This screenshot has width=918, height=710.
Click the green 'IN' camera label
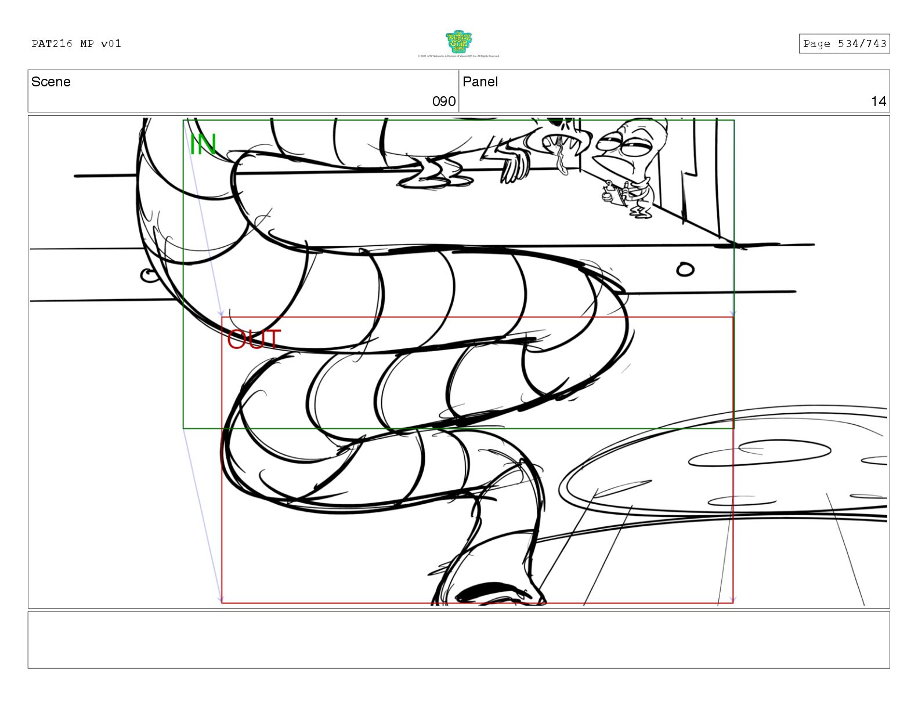coord(203,145)
